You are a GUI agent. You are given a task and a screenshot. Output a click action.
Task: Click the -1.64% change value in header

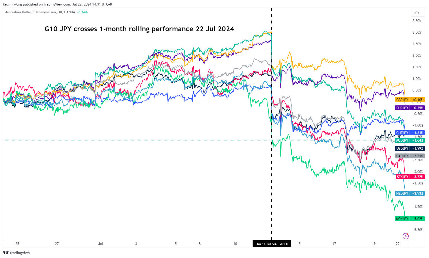pos(82,12)
